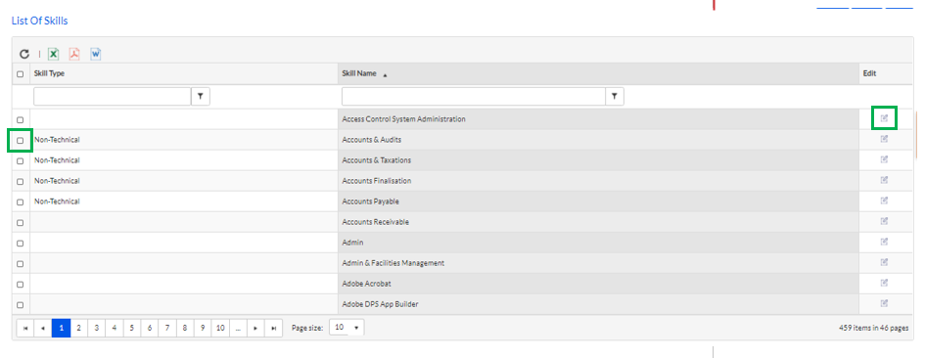
Task: Tick the Accounts & Audits row checkbox
Action: coord(20,141)
